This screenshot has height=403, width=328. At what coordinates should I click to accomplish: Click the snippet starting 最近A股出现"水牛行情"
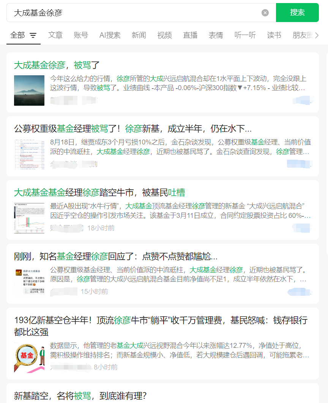pyautogui.click(x=180, y=211)
